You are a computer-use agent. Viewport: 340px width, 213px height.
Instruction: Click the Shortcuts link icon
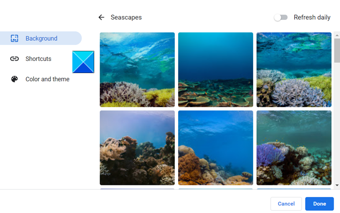[x=14, y=59]
